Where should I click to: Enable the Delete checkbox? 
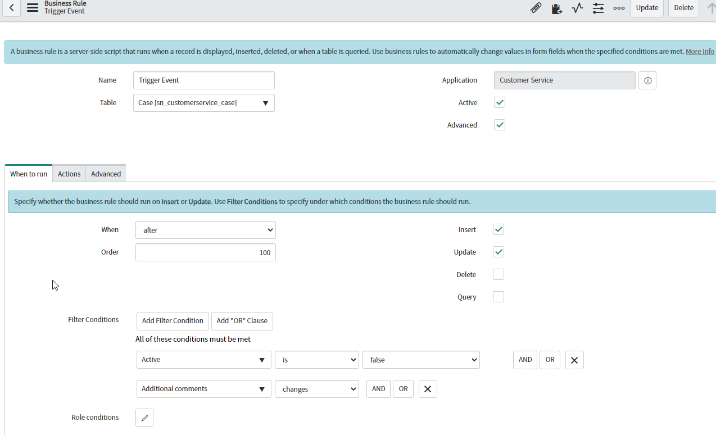point(499,274)
